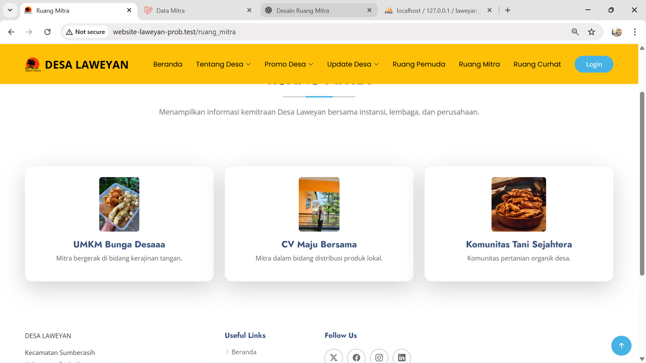Click the X (Twitter) social icon
The width and height of the screenshot is (646, 363).
[333, 357]
